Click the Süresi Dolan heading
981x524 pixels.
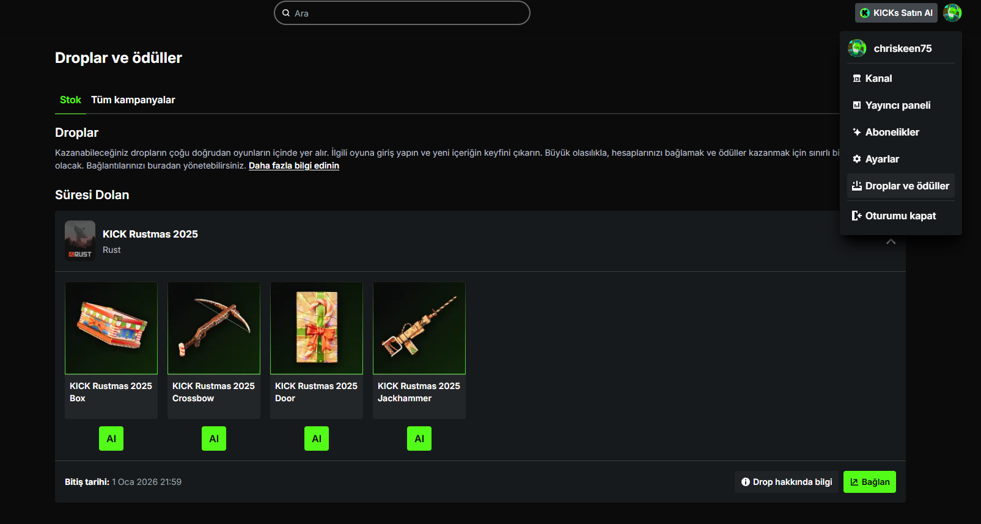pos(92,195)
